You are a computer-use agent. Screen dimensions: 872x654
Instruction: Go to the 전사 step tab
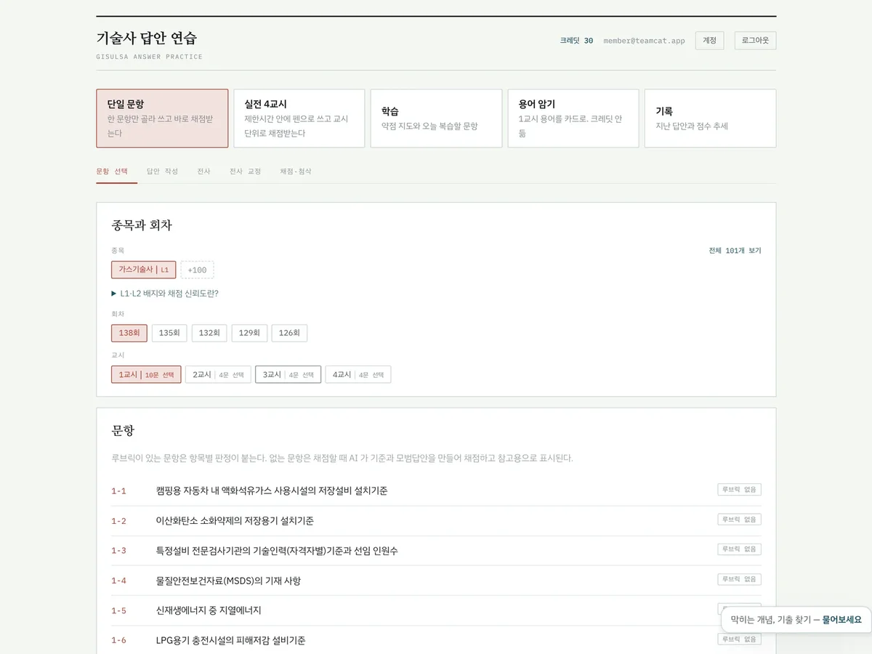203,171
